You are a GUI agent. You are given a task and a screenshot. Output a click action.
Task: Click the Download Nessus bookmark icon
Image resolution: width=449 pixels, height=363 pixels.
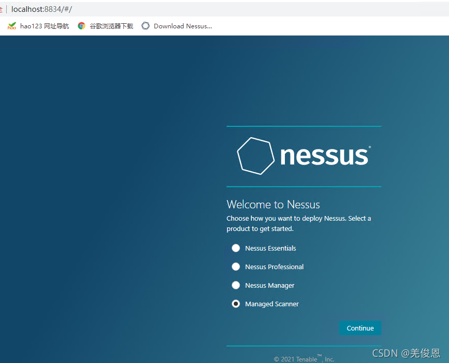tap(146, 26)
